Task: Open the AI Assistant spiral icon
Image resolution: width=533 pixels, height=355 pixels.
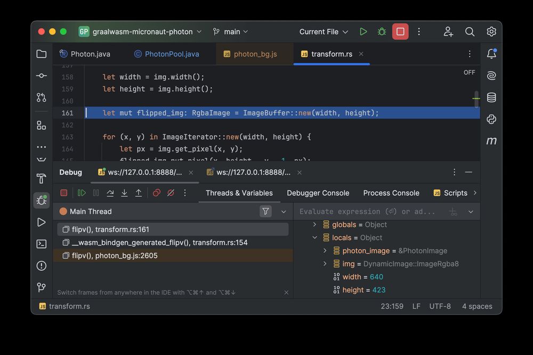Action: tap(491, 76)
